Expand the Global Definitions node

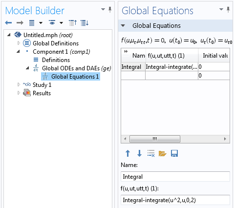coord(19,43)
